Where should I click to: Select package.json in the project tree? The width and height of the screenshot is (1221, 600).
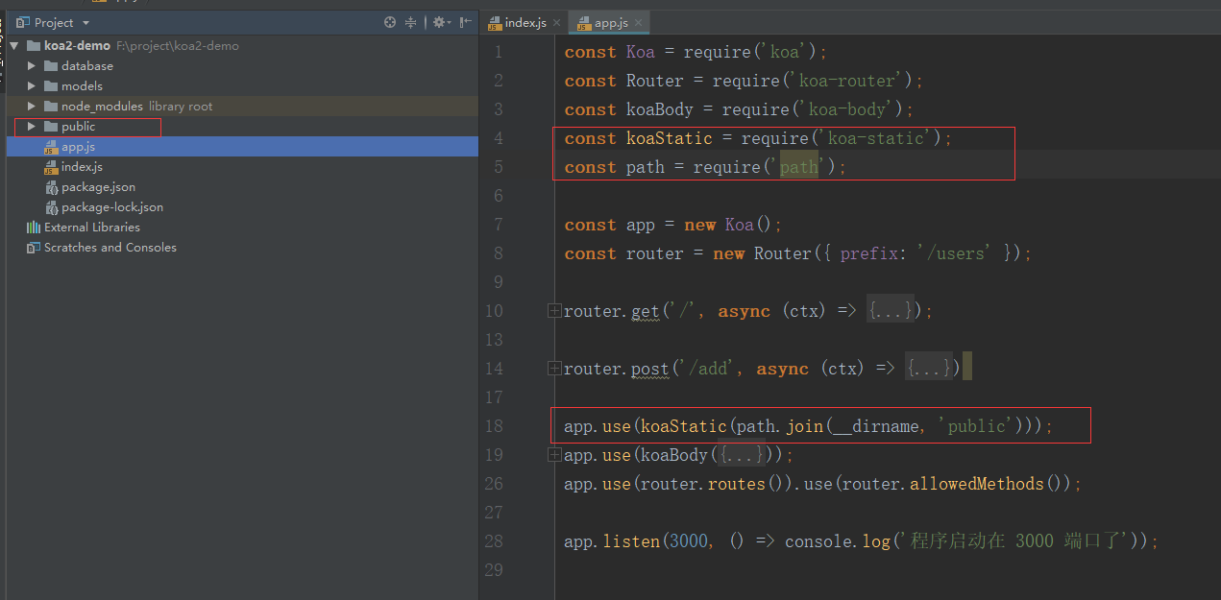[x=98, y=187]
